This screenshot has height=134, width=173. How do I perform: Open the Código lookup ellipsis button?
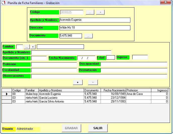coord(90,12)
